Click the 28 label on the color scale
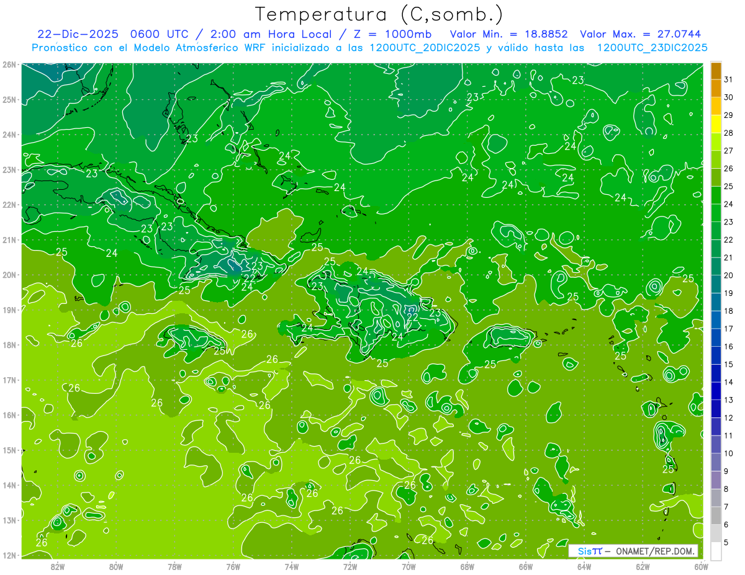Screen dimensions: 745x575 click(x=729, y=133)
